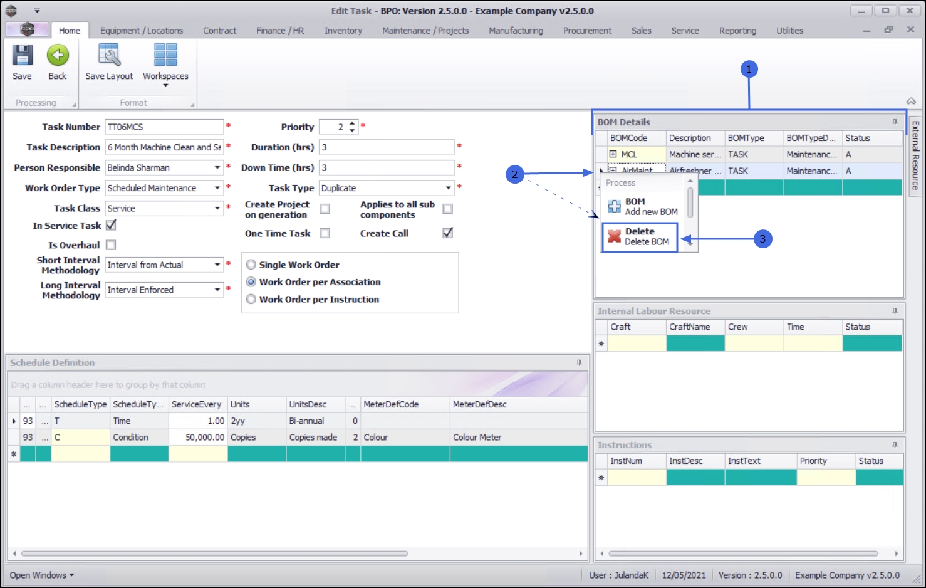Open the Maintenance / Projects tab

[425, 31]
